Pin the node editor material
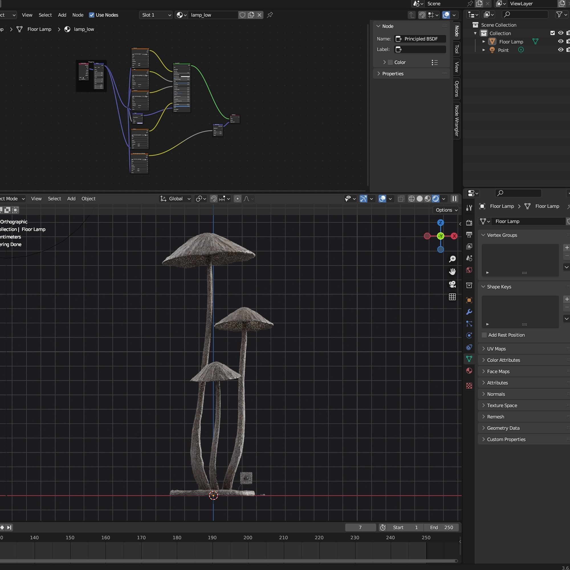Image resolution: width=570 pixels, height=570 pixels. [x=270, y=15]
